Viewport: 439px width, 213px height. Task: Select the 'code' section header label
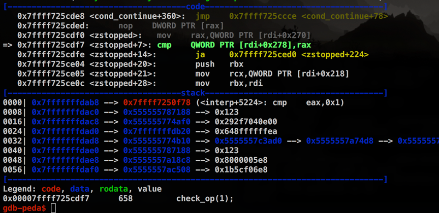click(196, 7)
